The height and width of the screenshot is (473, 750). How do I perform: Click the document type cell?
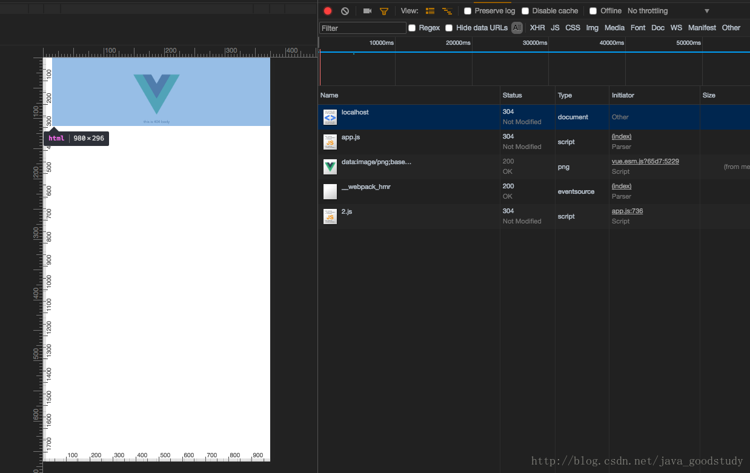pyautogui.click(x=573, y=117)
